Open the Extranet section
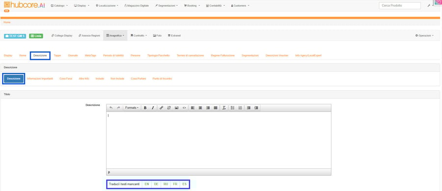Screen dimensions: 442x191 click(174, 36)
